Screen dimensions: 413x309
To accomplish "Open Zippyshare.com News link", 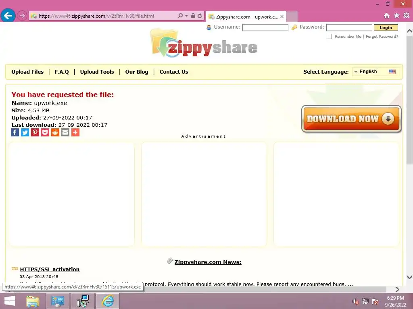I will point(208,262).
